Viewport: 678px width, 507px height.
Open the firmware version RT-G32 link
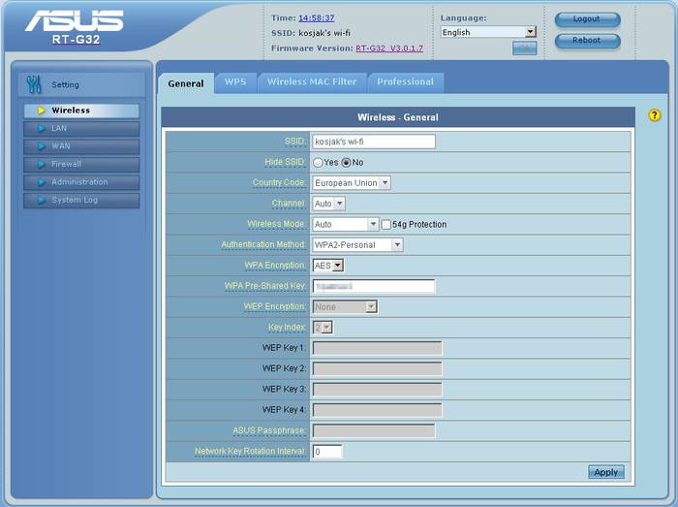tap(388, 48)
